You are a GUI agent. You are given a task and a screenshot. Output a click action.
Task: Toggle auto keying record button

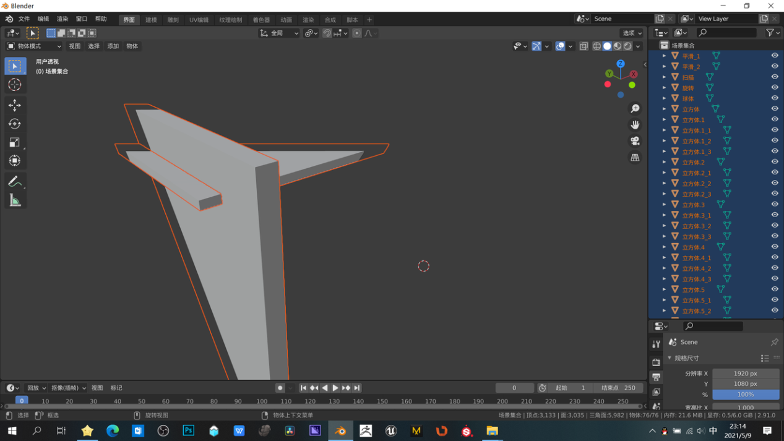pyautogui.click(x=280, y=388)
